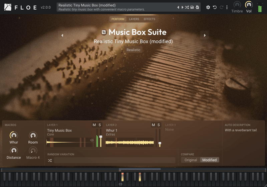Open settings gear icon
The height and width of the screenshot is (187, 267).
point(208,7)
